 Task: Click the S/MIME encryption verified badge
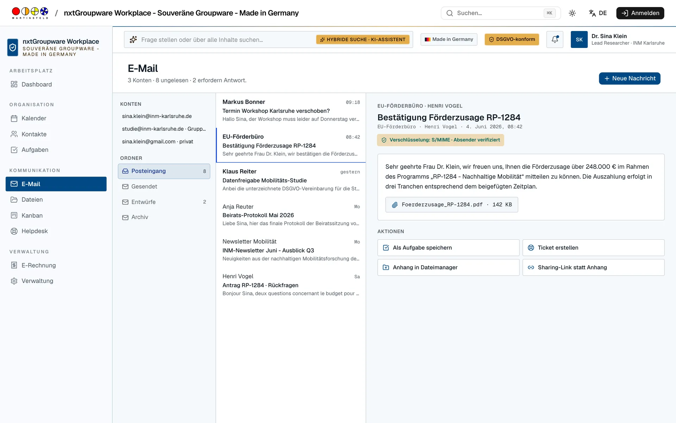[x=440, y=140]
